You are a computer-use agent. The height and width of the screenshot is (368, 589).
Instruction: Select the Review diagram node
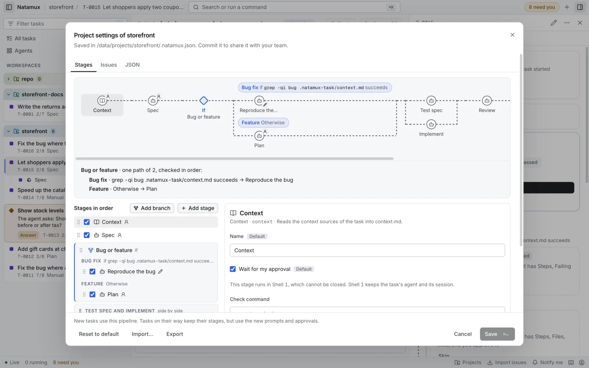[487, 105]
